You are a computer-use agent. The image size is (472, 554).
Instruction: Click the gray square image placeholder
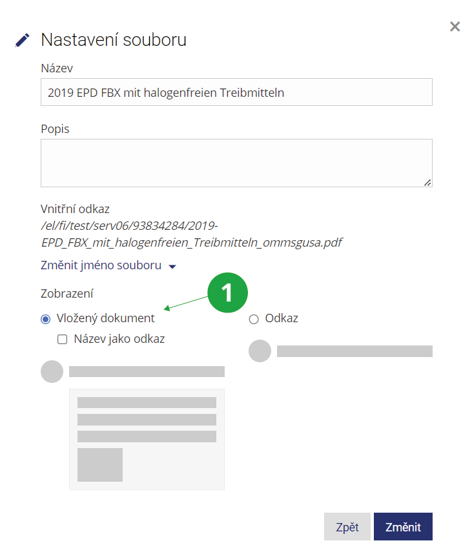pos(100,465)
